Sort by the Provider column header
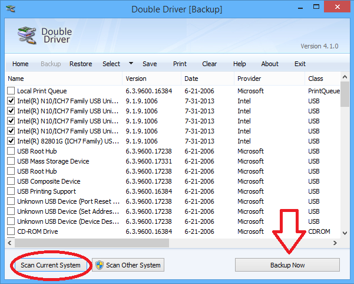 point(270,79)
